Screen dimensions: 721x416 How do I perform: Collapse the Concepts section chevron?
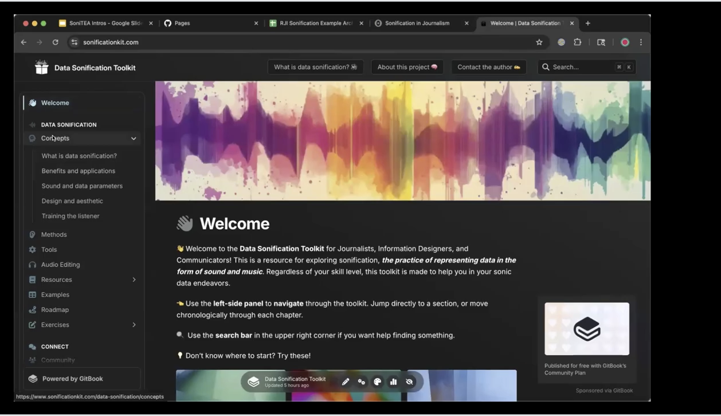(x=134, y=139)
